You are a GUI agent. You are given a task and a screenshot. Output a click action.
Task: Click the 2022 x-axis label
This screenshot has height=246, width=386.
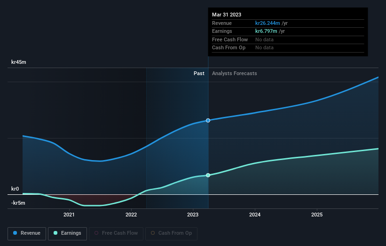pyautogui.click(x=131, y=215)
